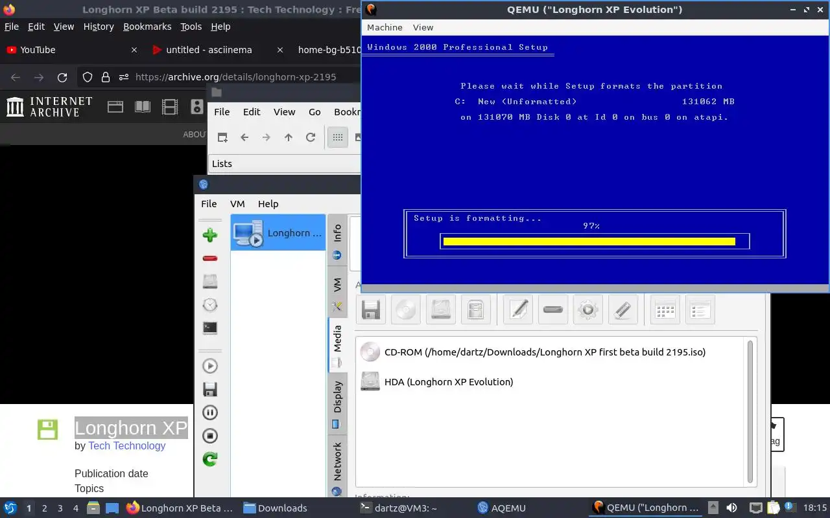Save VM state using the sidebar floppy icon
Screen dimensions: 830x518
[x=209, y=389]
